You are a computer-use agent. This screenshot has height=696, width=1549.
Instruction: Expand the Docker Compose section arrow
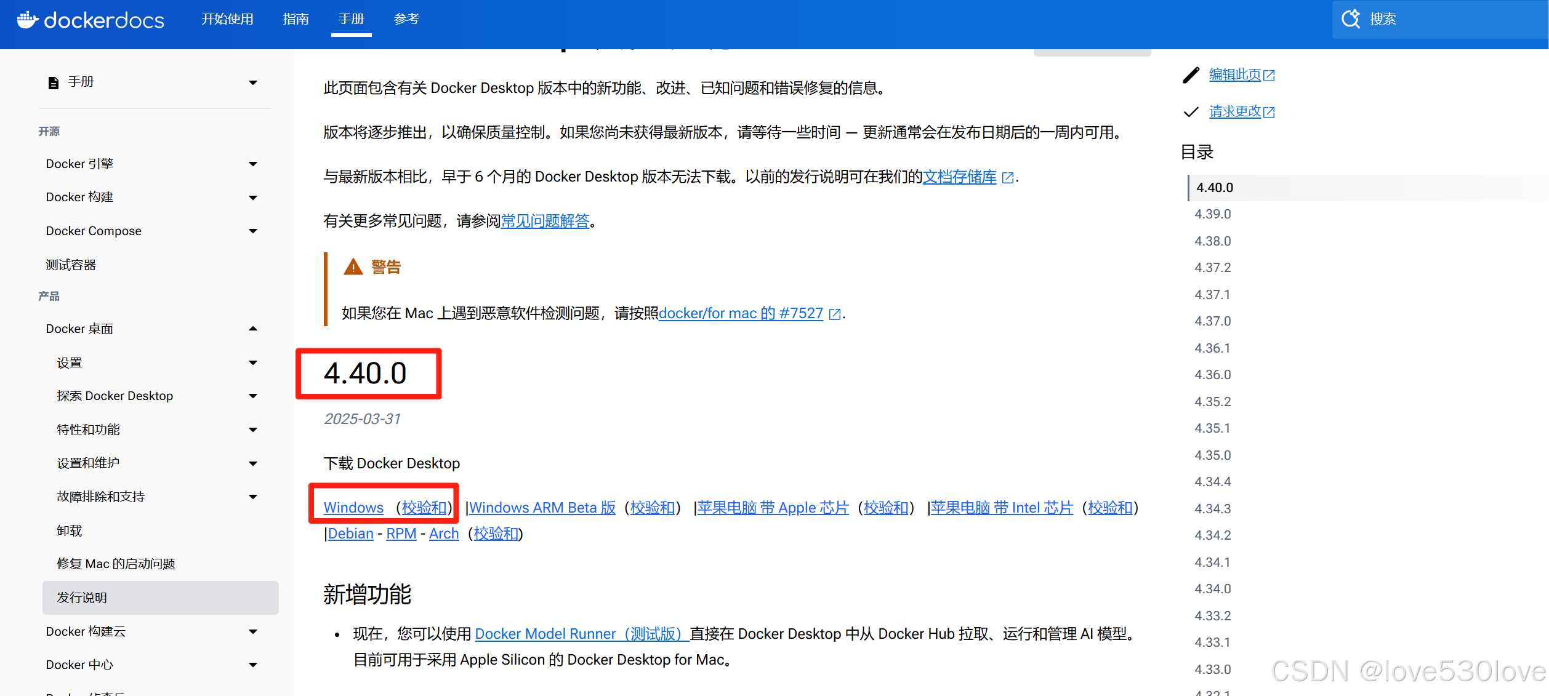(x=253, y=231)
